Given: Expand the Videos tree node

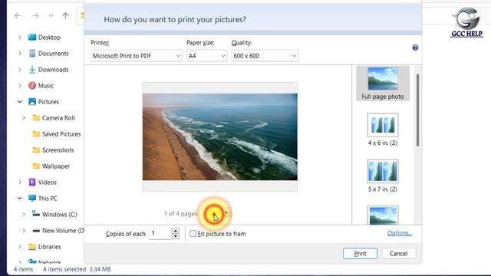Looking at the screenshot, I should [x=20, y=182].
